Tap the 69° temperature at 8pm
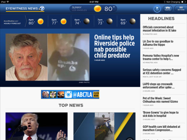This screenshot has height=140, width=187. pos(123,23)
